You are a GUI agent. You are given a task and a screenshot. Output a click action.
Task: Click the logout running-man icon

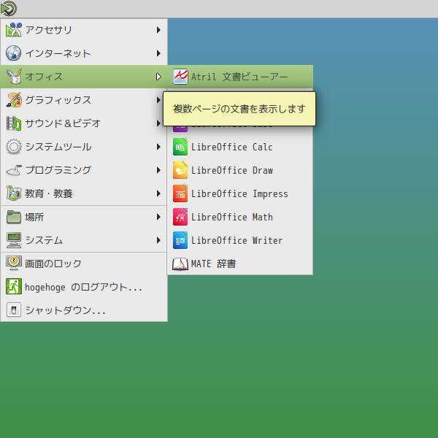[x=13, y=286]
